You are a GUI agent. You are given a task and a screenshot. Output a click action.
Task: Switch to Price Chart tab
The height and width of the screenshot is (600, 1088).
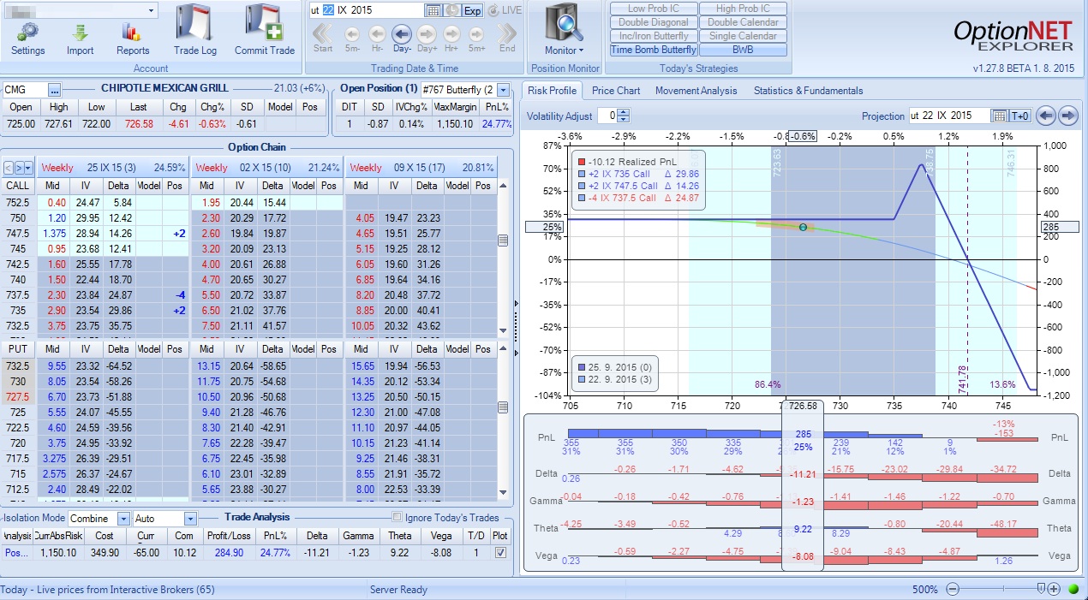(x=616, y=91)
